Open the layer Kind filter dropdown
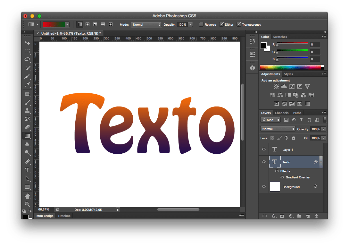The image size is (349, 248). (x=270, y=120)
